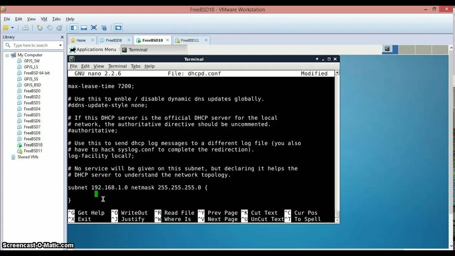Close the Home tab

[93, 40]
